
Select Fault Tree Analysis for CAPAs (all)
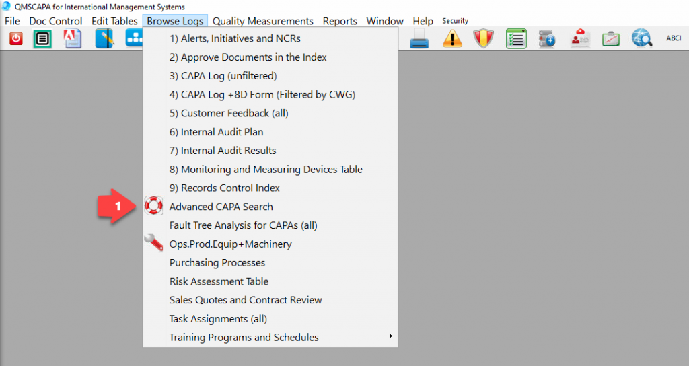click(270, 225)
